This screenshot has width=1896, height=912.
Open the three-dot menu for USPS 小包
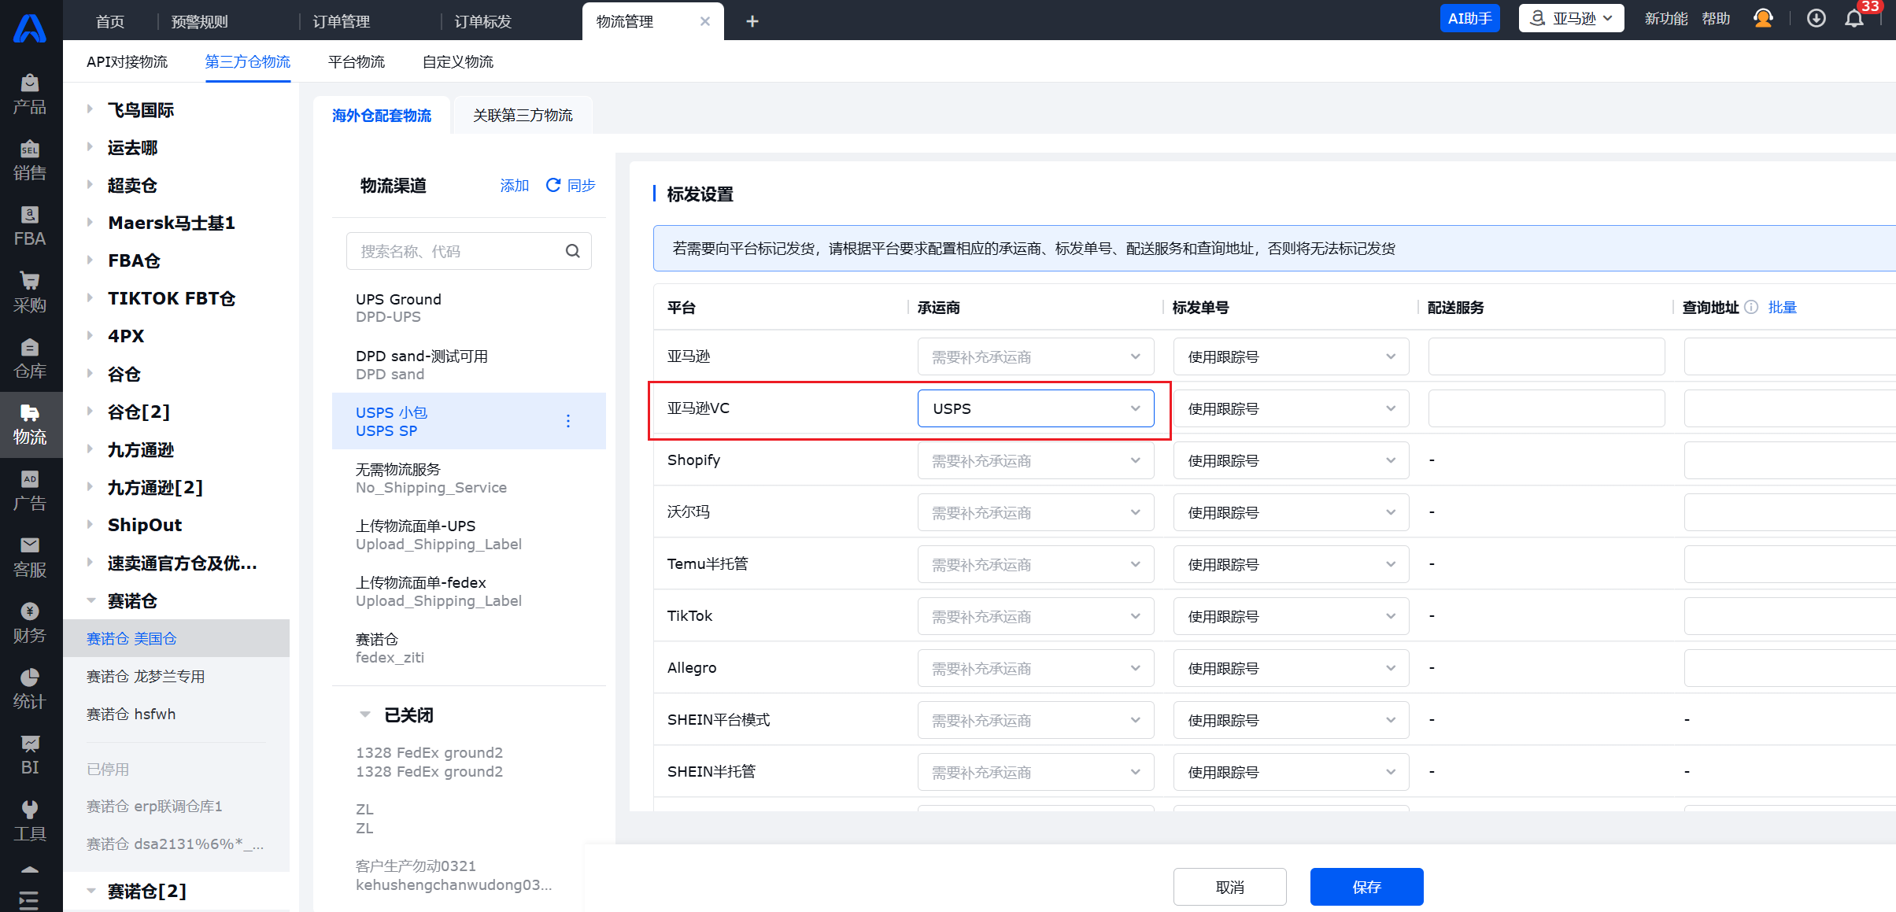[x=568, y=421]
